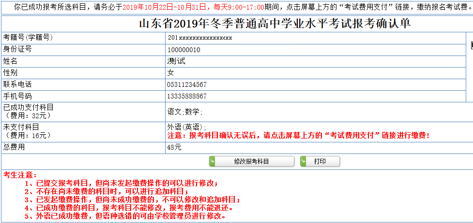
Task: Click the cropped photo icon at right edge
Action: (471, 45)
